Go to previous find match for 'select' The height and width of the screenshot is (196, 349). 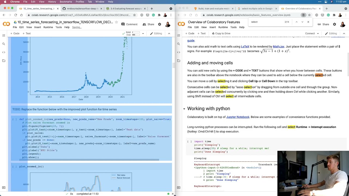[x=296, y=22]
